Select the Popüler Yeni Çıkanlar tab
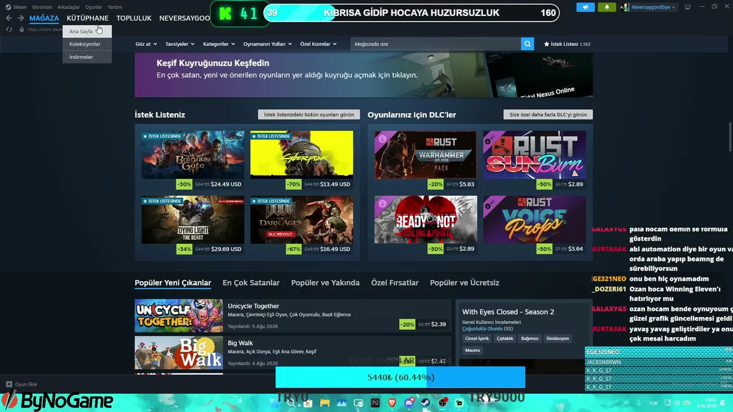The image size is (733, 412). 173,283
